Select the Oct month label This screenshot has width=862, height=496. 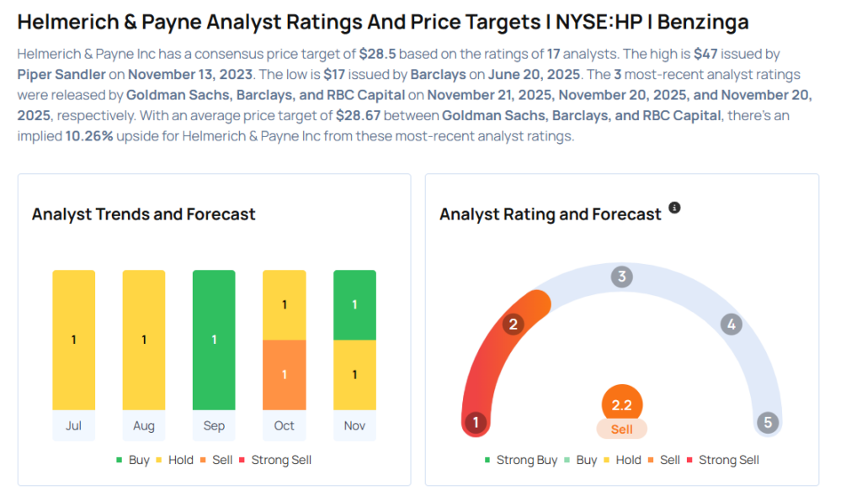click(x=285, y=425)
